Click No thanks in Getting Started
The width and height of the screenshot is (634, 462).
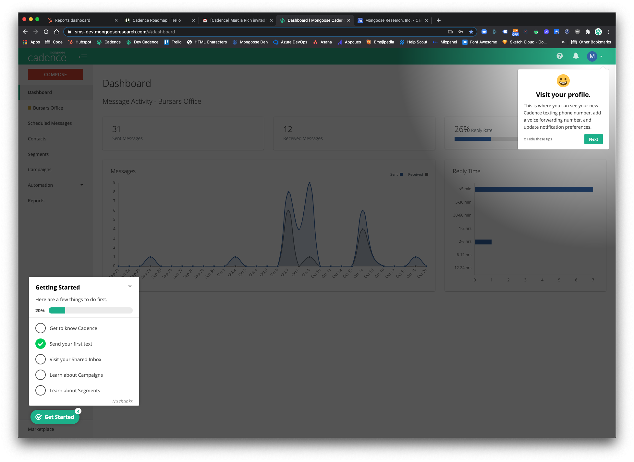[x=122, y=401]
